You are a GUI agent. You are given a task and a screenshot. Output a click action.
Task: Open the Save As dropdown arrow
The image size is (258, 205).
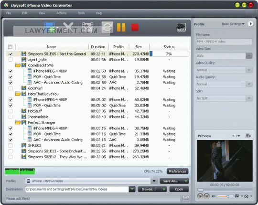tap(186, 181)
